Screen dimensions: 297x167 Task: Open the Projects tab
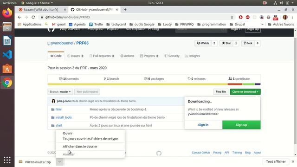(149, 56)
